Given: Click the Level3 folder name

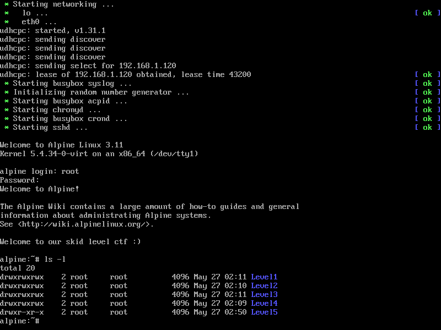Looking at the screenshot, I should coord(264,295).
